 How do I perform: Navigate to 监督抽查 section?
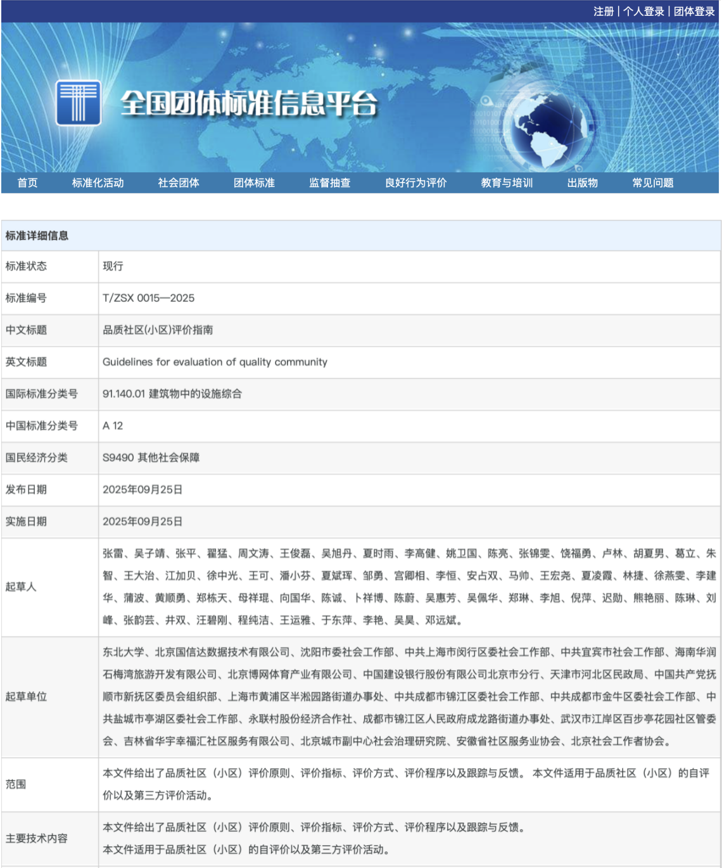[x=329, y=183]
